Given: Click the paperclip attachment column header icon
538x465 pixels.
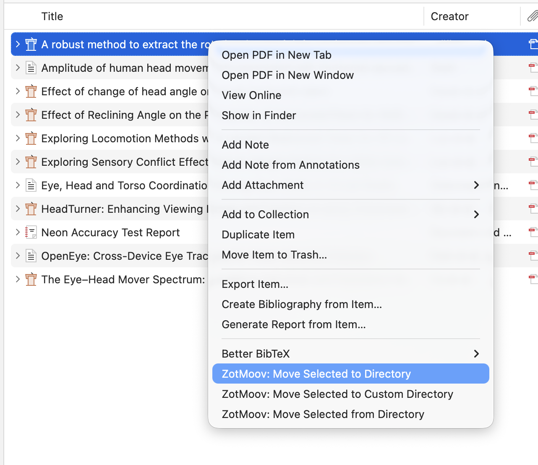Looking at the screenshot, I should [533, 16].
